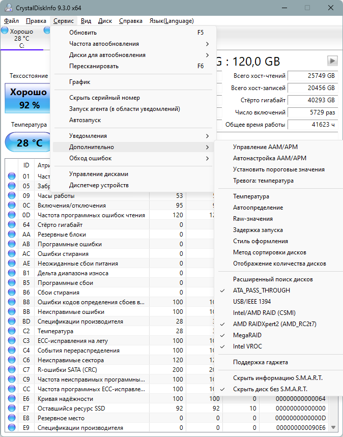Click the status circle for B6 Сбои стирания
This screenshot has height=437, width=343.
(x=12, y=293)
